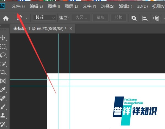Screen dimensions: 165x129
Task: Open the 图像(I) menu
Action: [x=54, y=6]
